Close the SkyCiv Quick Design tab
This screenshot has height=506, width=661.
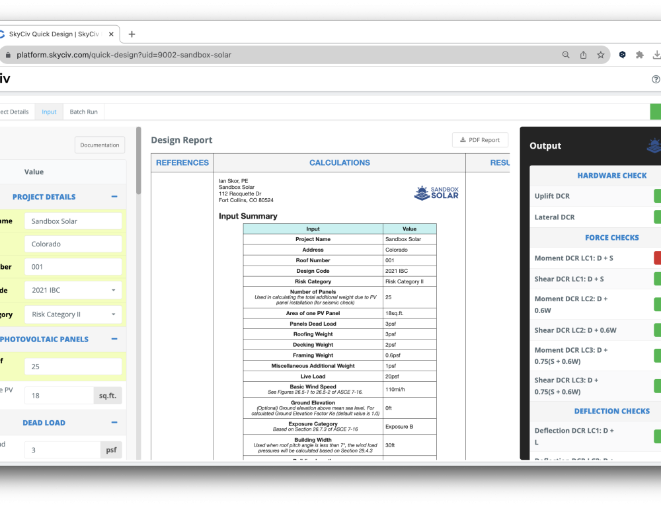(x=111, y=34)
